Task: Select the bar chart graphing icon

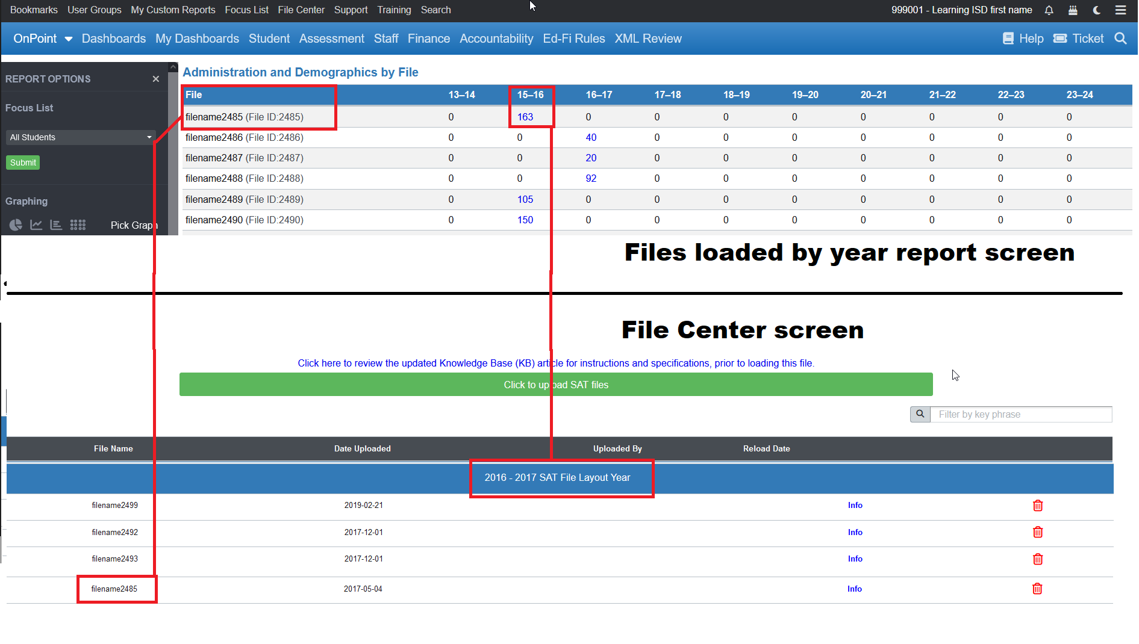Action: tap(56, 224)
